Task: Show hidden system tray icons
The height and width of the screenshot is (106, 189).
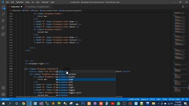Action: (x=159, y=103)
